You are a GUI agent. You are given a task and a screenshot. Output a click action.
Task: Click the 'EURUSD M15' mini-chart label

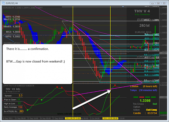[143, 32]
